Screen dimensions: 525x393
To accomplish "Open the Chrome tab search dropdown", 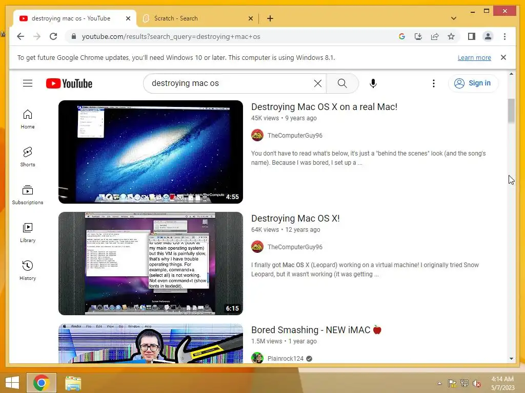I will pos(454,18).
